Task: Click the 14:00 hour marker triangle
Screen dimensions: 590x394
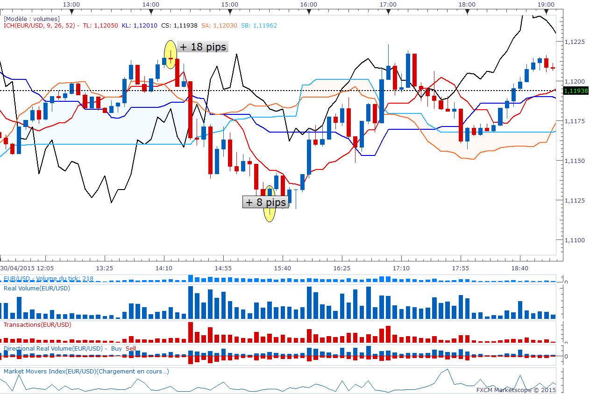Action: [150, 12]
